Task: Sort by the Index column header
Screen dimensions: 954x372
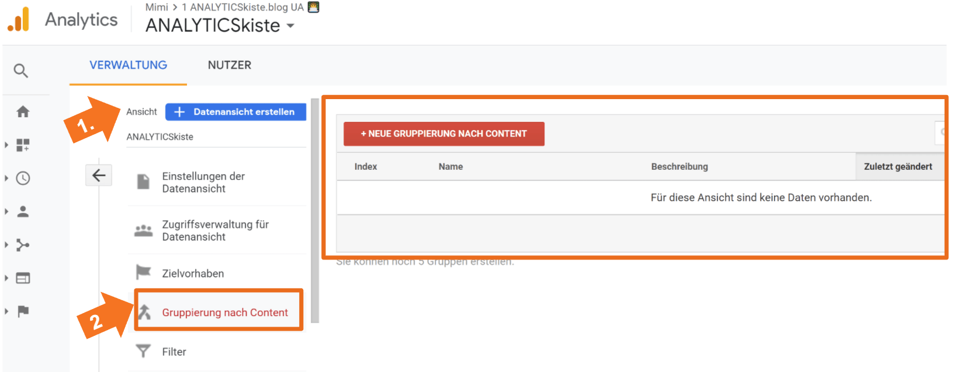Action: [x=366, y=167]
